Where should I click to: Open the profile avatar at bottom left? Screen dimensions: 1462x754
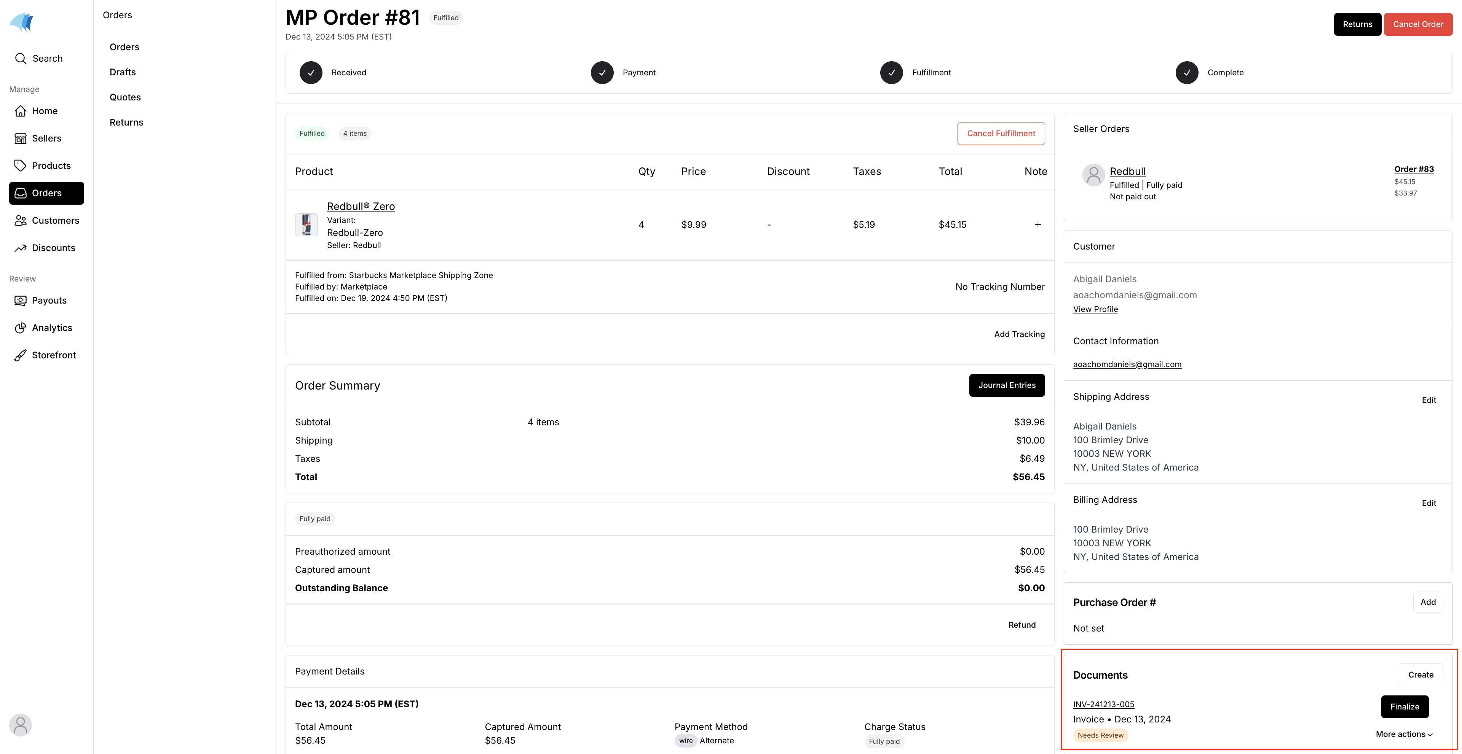coord(21,725)
